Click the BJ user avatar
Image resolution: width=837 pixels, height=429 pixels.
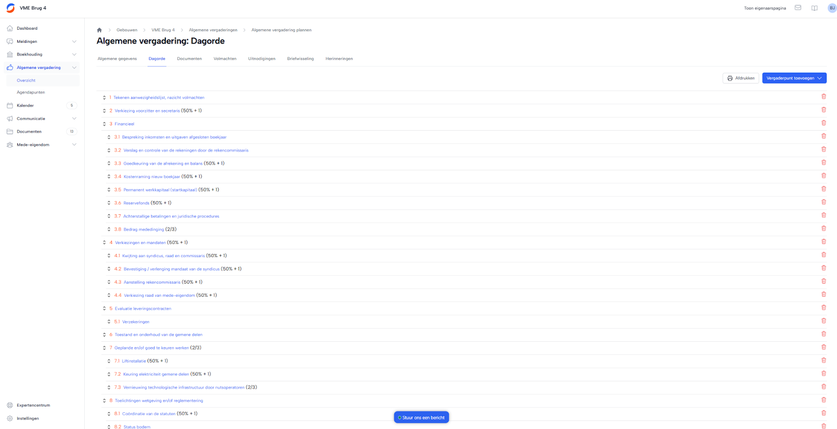tap(832, 8)
